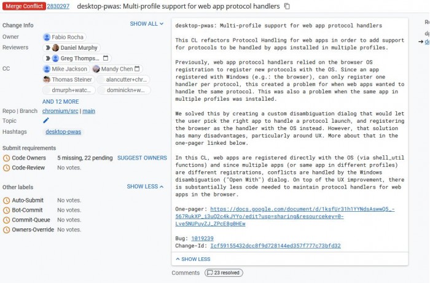
Task: Click Fabio Rocha's account avatar icon
Action: coord(47,37)
